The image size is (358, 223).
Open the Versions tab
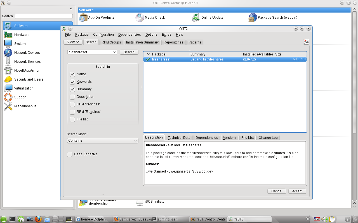230,138
